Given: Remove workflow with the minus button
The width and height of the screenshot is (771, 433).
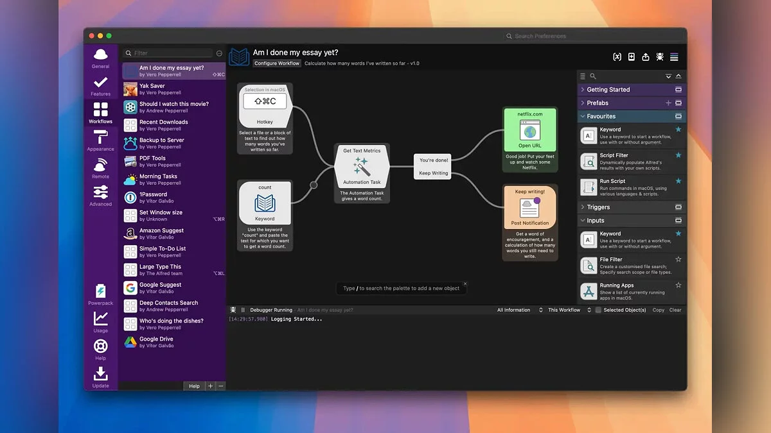Looking at the screenshot, I should pyautogui.click(x=221, y=386).
